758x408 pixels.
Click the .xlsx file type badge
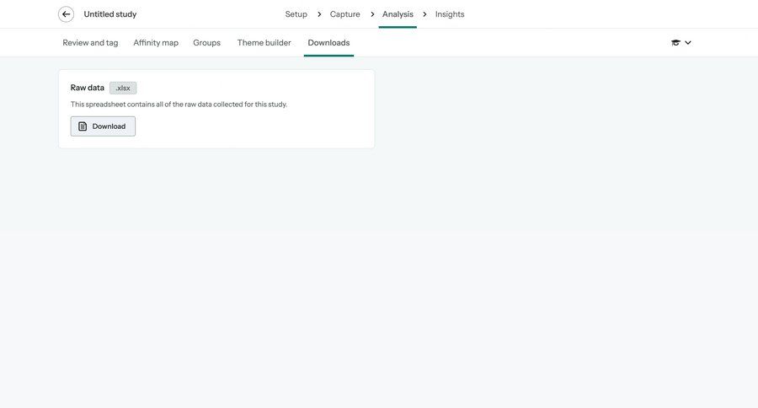click(123, 88)
